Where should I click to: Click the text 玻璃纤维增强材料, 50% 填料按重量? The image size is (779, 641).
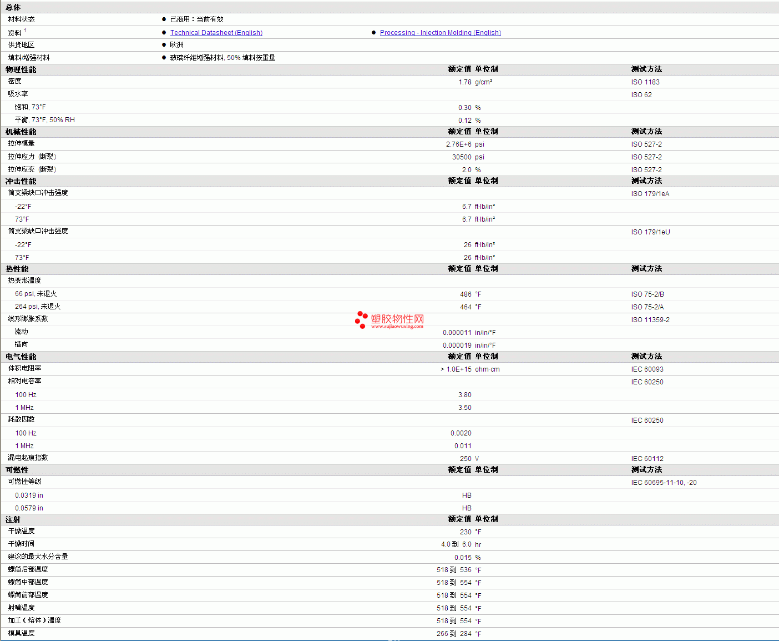click(223, 58)
